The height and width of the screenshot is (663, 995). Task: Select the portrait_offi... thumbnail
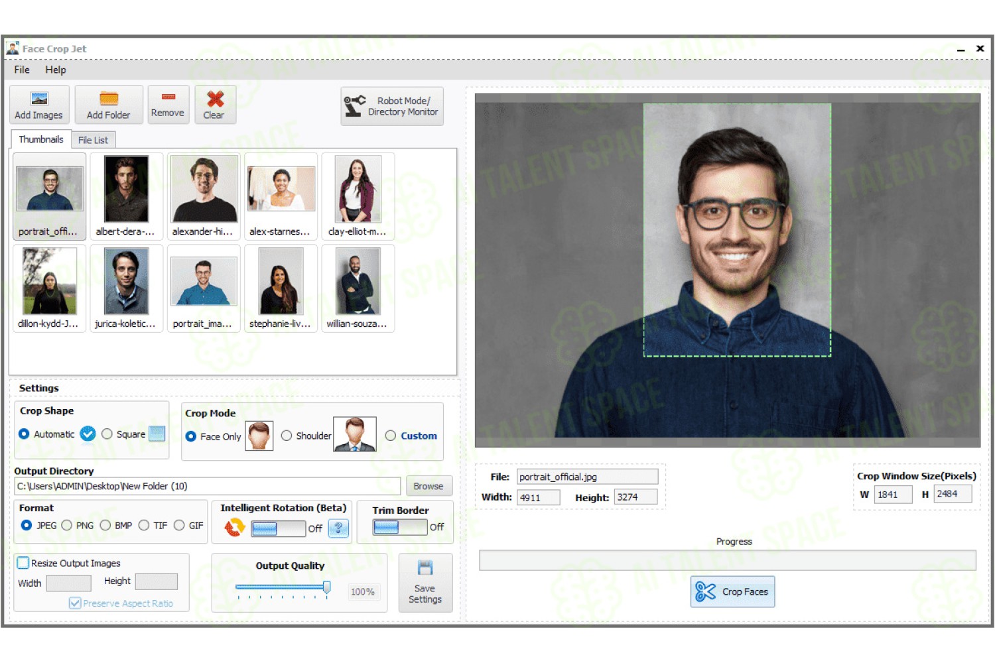(50, 196)
